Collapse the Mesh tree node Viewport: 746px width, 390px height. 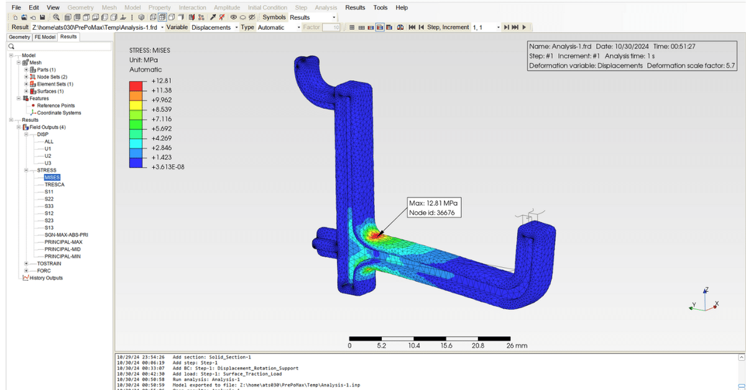tap(19, 63)
